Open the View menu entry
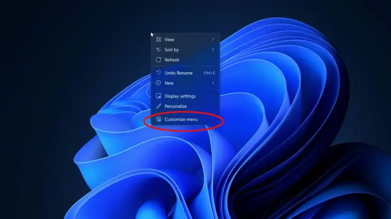Screen dimensions: 391x219 coord(185,39)
